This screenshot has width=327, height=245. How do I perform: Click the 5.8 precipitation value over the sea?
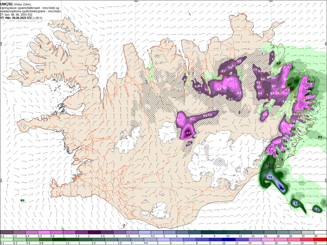[297, 204]
